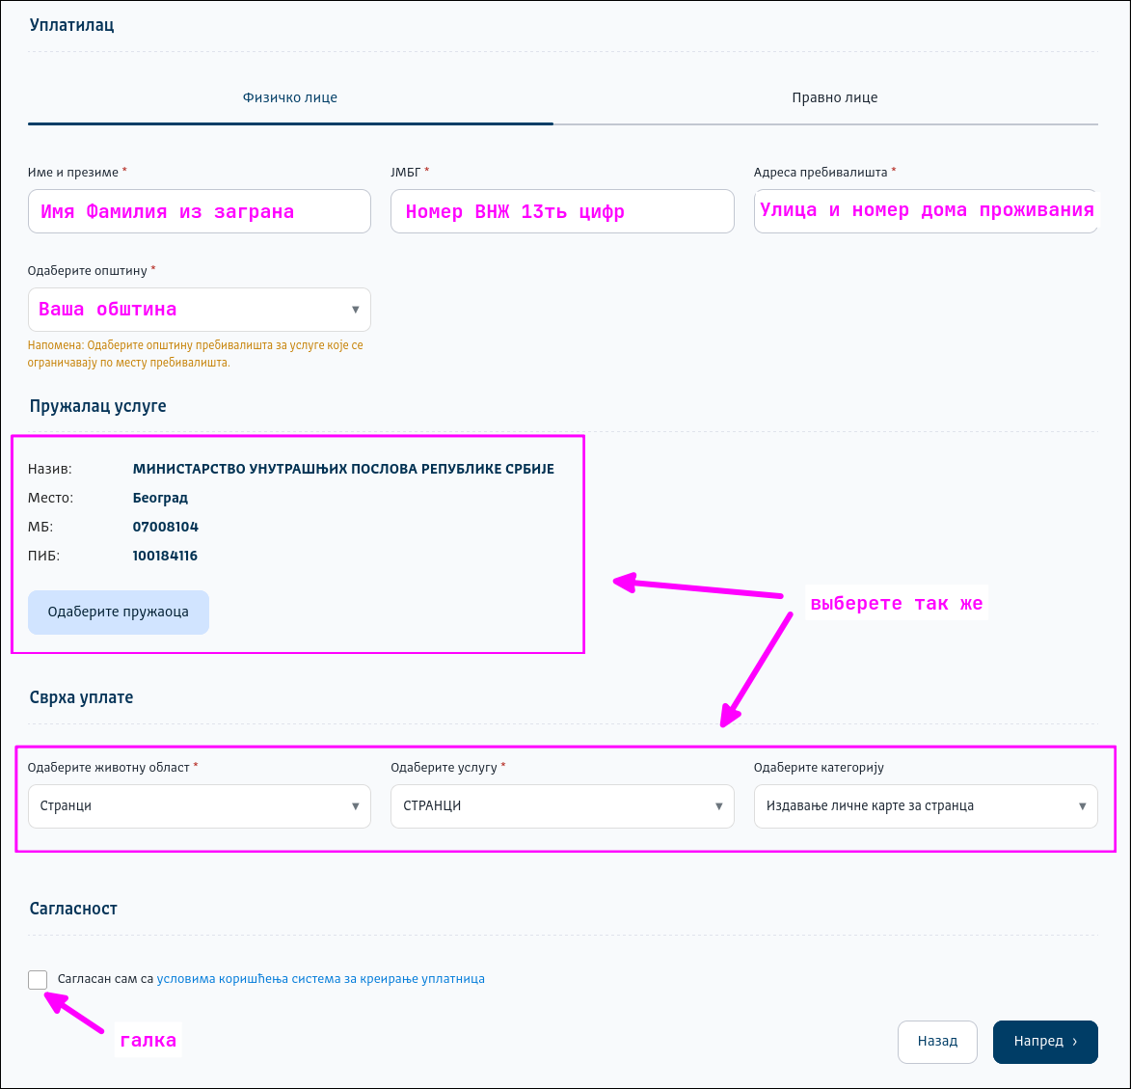This screenshot has height=1089, width=1131.
Task: Expand the животну област dropdown showing Странци
Action: click(199, 806)
